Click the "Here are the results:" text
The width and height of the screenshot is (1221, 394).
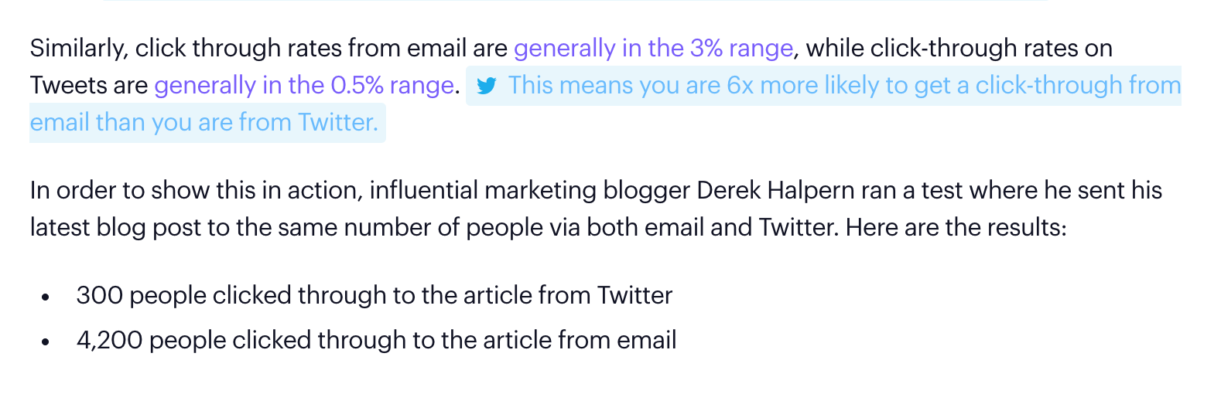click(x=956, y=227)
